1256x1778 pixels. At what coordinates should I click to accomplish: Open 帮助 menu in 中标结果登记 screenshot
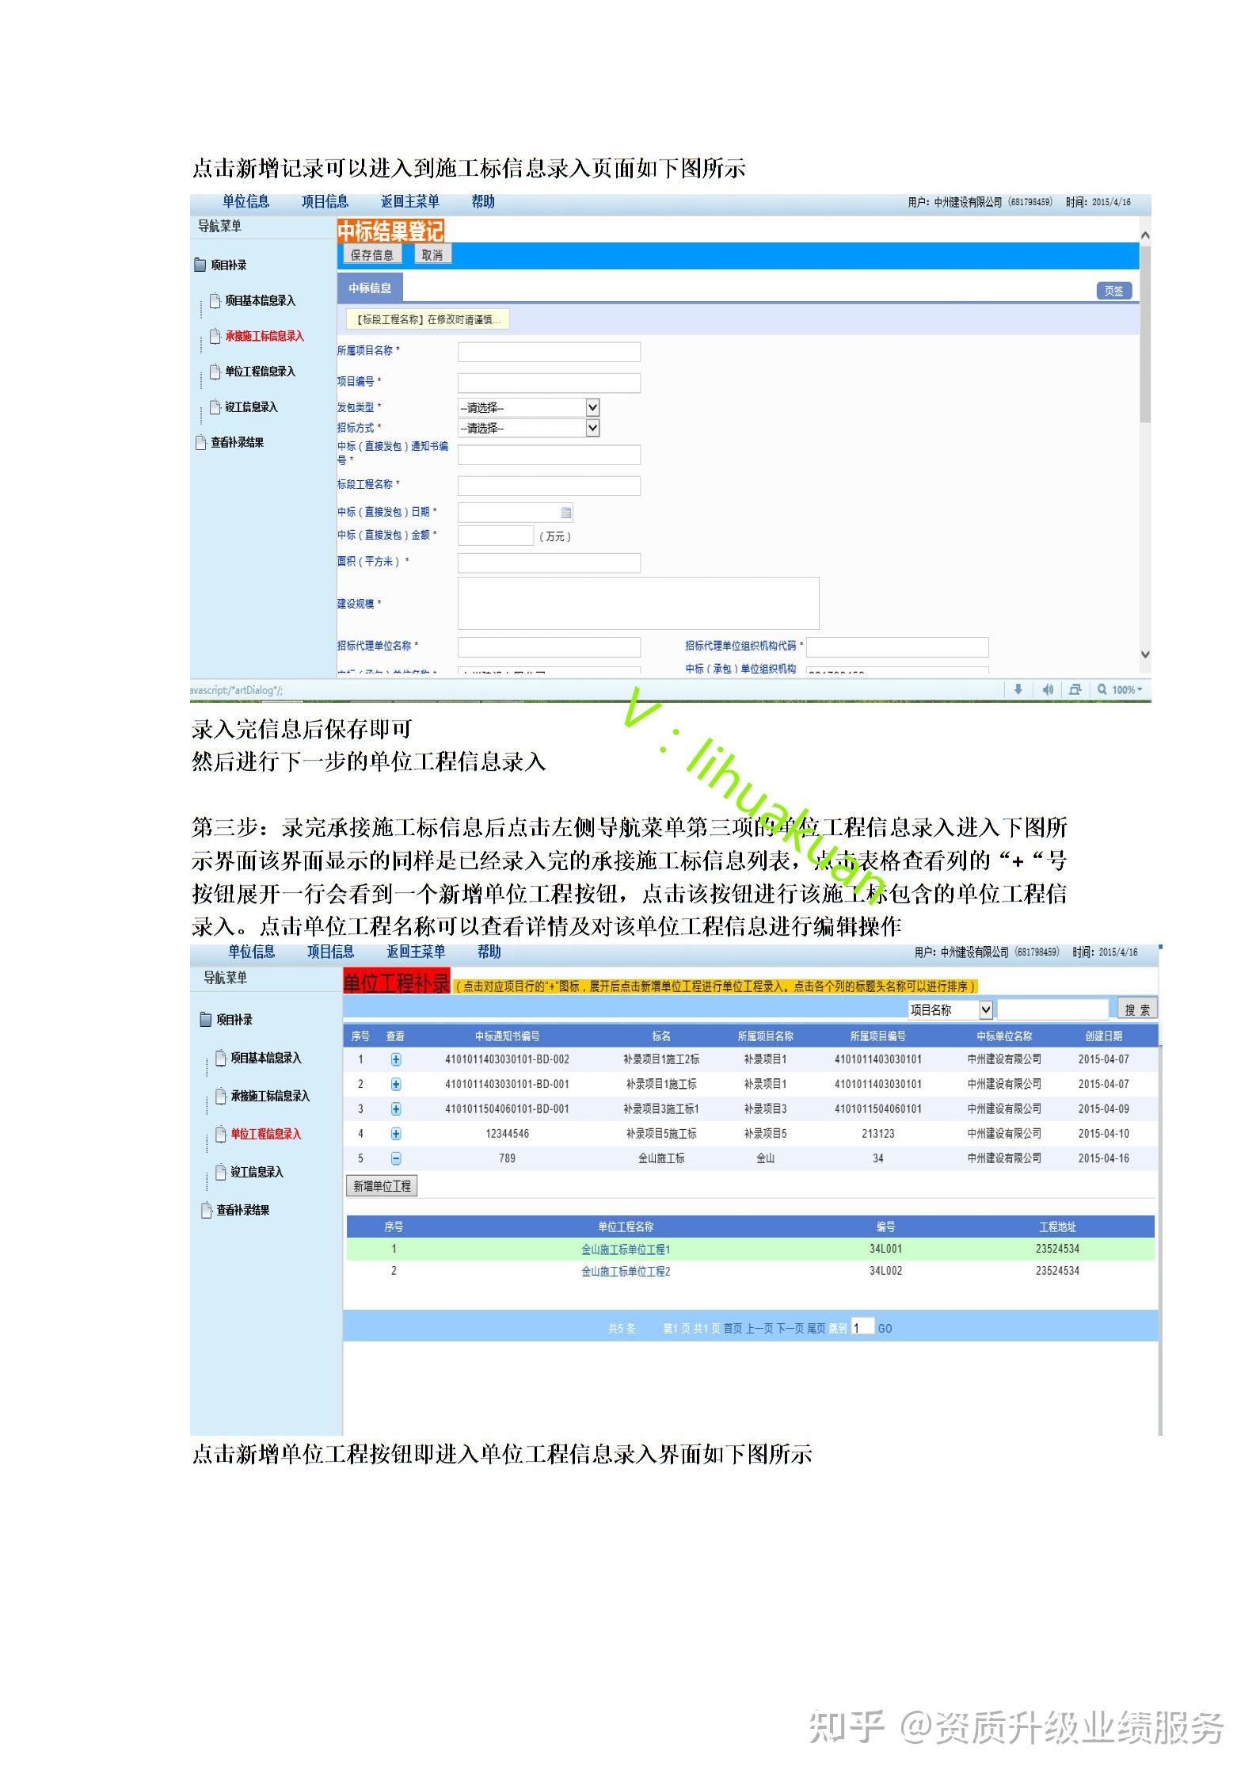pyautogui.click(x=483, y=201)
